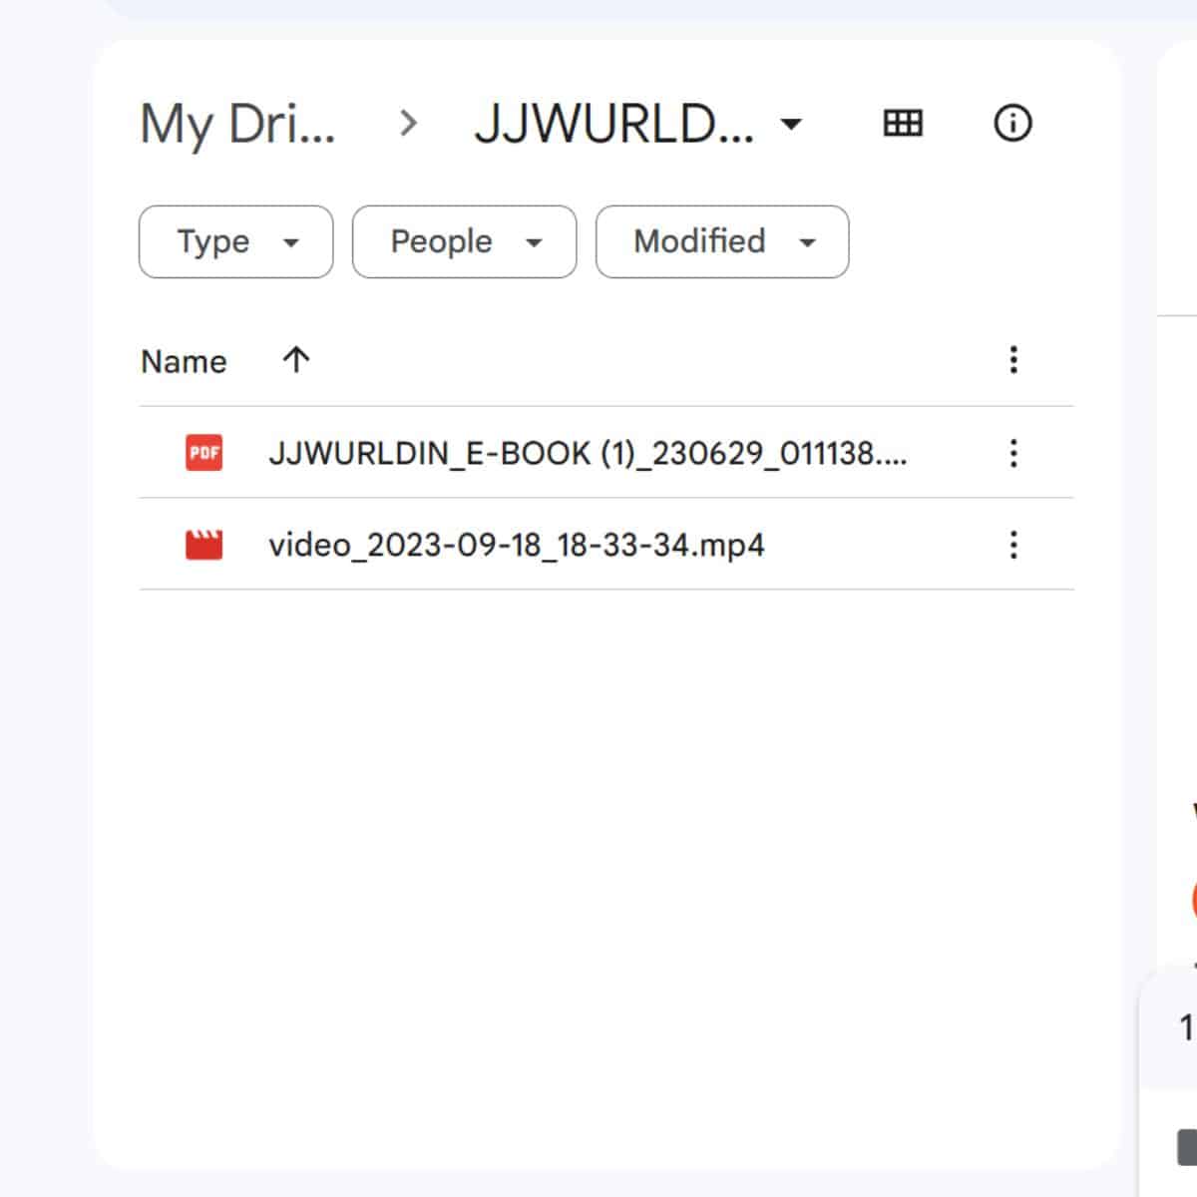The image size is (1197, 1197).
Task: Open the JJWURLDIN_E-BOOK PDF file
Action: point(591,454)
